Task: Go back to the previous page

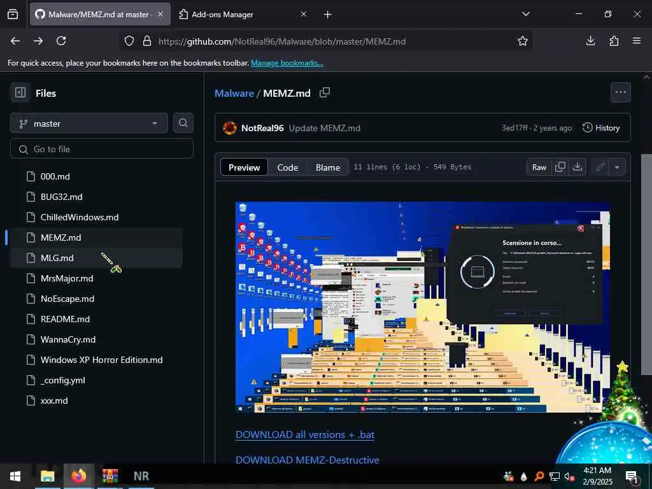Action: (x=15, y=41)
